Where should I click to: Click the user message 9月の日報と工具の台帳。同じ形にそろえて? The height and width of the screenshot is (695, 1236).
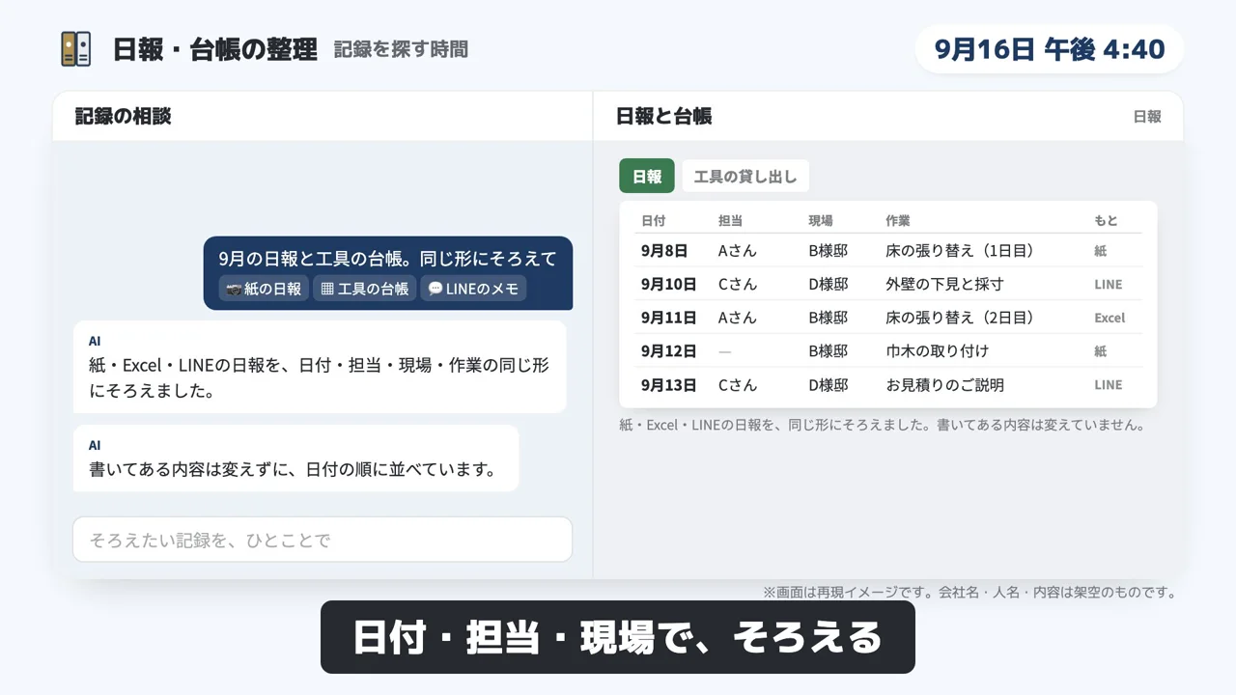tap(387, 273)
